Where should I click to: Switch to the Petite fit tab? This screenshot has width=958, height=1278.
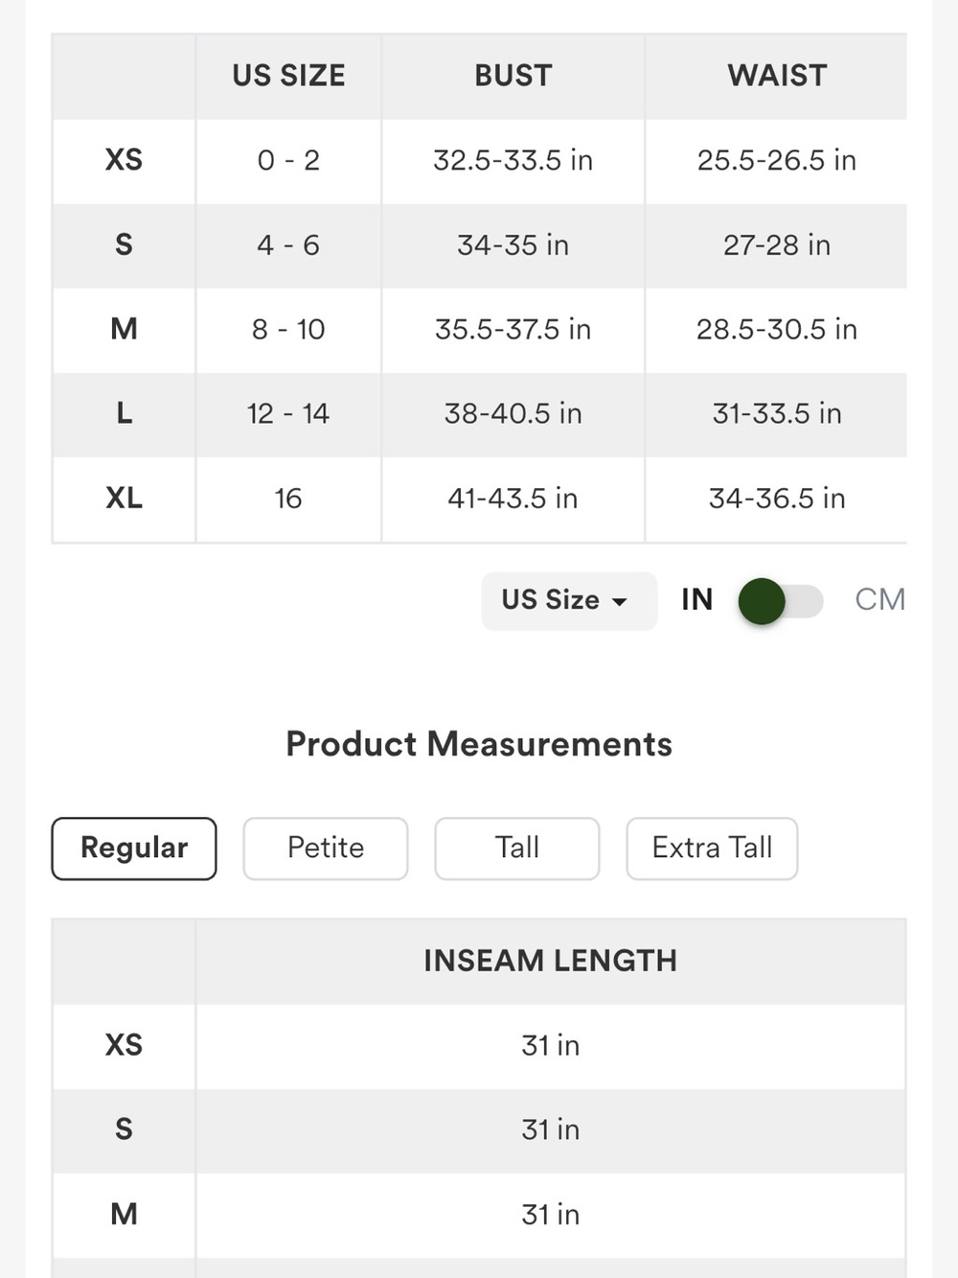click(x=326, y=848)
